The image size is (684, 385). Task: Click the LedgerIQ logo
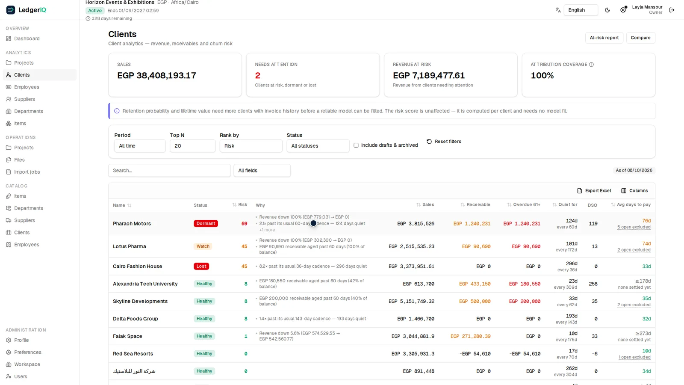point(26,10)
